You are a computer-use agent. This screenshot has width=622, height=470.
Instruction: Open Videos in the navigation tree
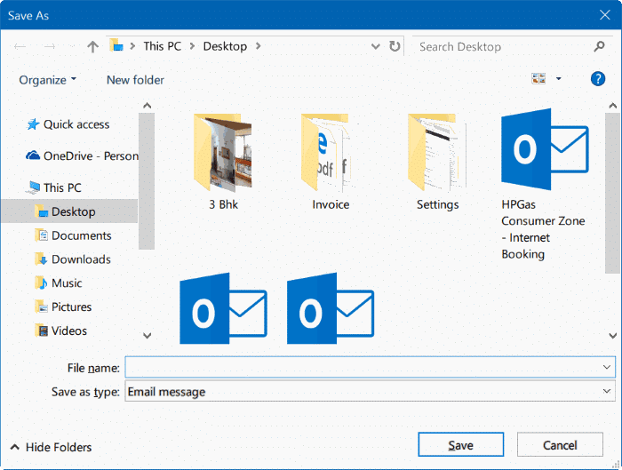pos(69,331)
